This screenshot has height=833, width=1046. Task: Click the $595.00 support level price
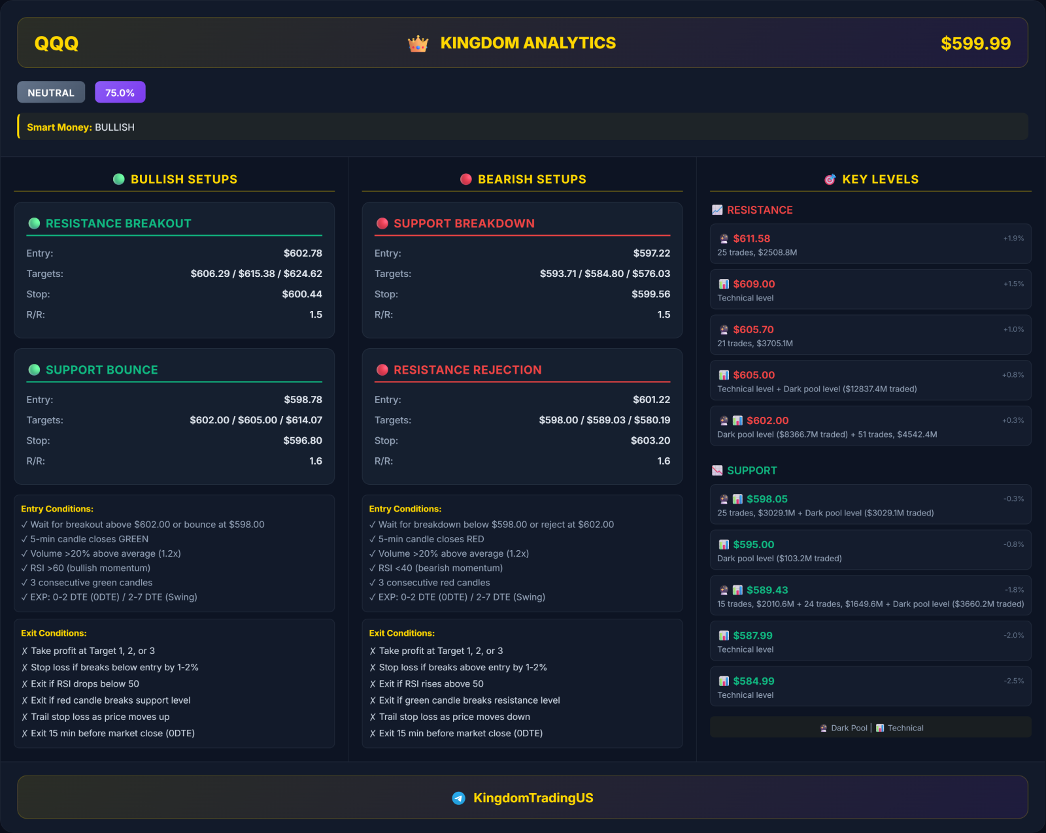[x=754, y=545]
